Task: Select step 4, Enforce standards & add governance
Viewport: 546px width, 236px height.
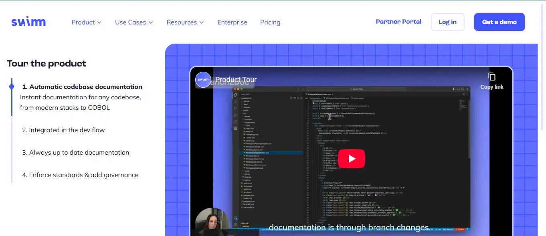Action: coord(80,175)
